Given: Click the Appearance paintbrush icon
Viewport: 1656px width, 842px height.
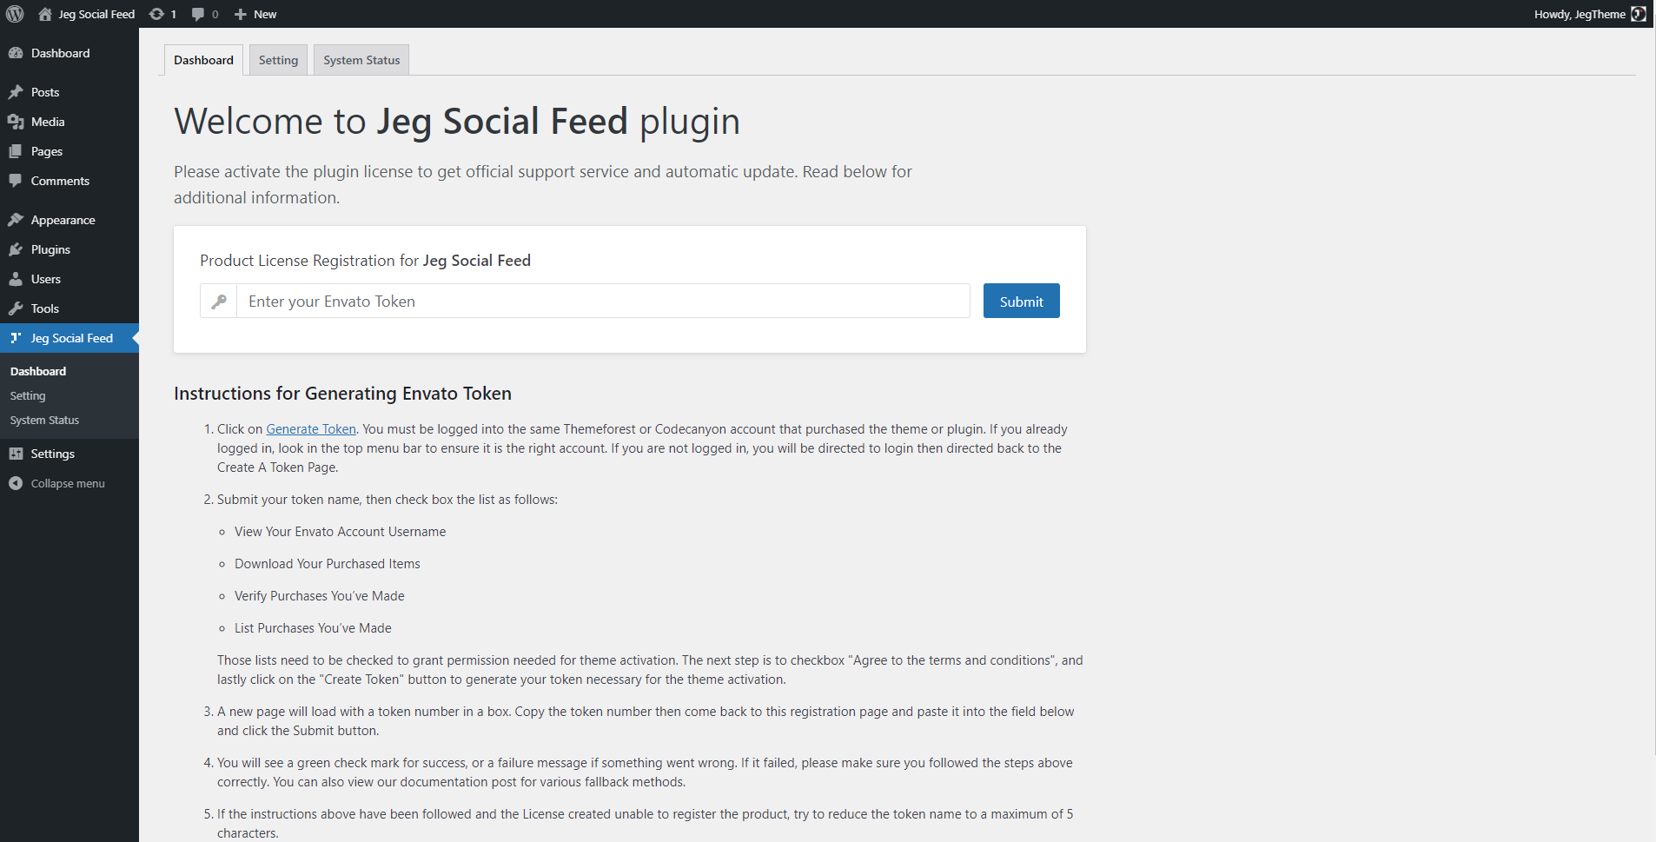Looking at the screenshot, I should pyautogui.click(x=16, y=220).
